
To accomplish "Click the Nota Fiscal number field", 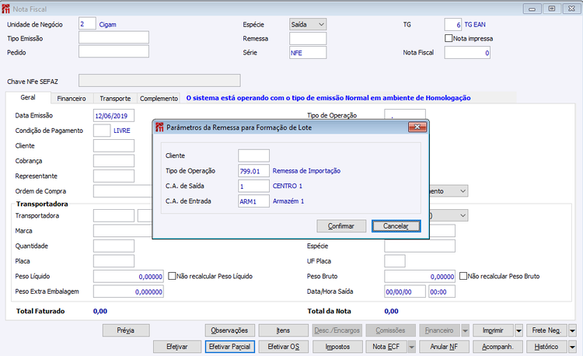I will (467, 52).
